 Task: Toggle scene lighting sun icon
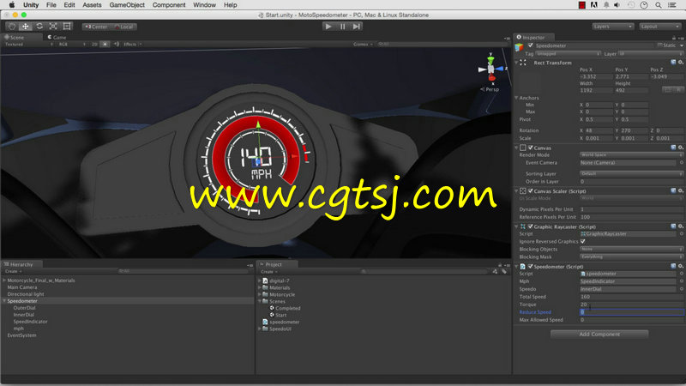105,45
